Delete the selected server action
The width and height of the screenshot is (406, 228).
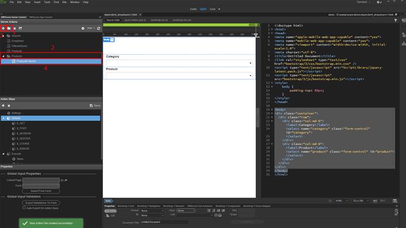[x=15, y=28]
